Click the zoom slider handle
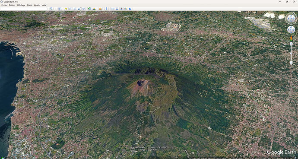The width and height of the screenshot is (298, 159). pos(291,53)
